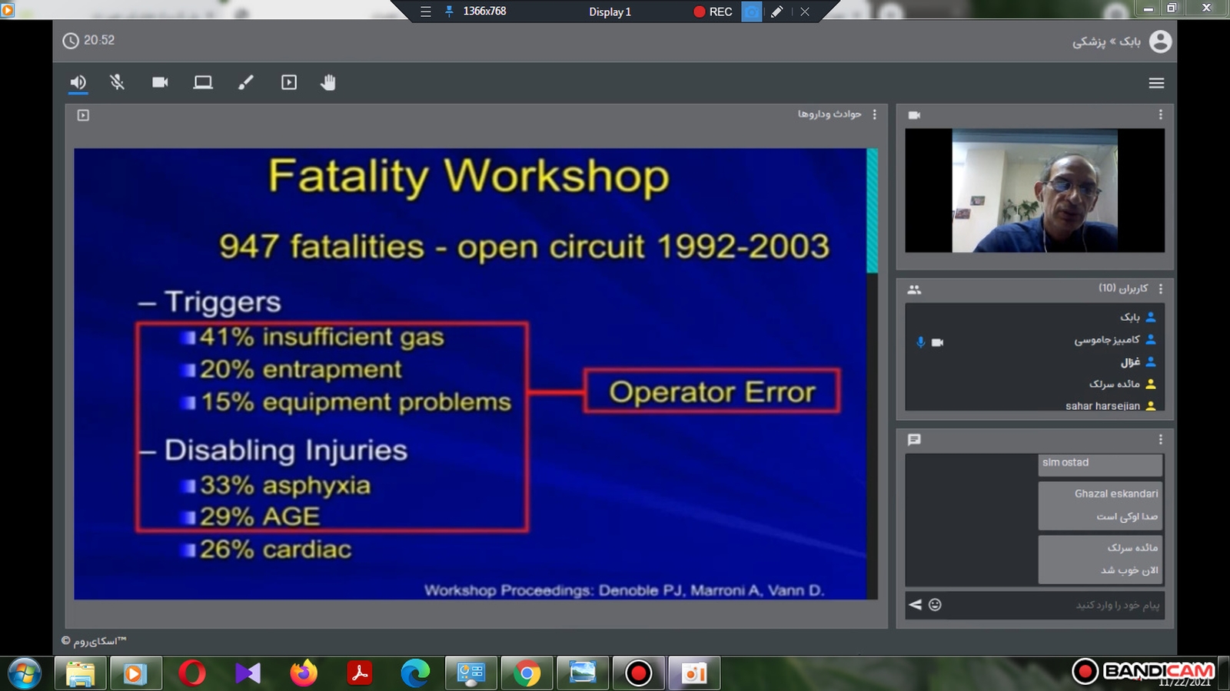Select user sahar harsejian in list
The image size is (1230, 691).
pos(1102,405)
